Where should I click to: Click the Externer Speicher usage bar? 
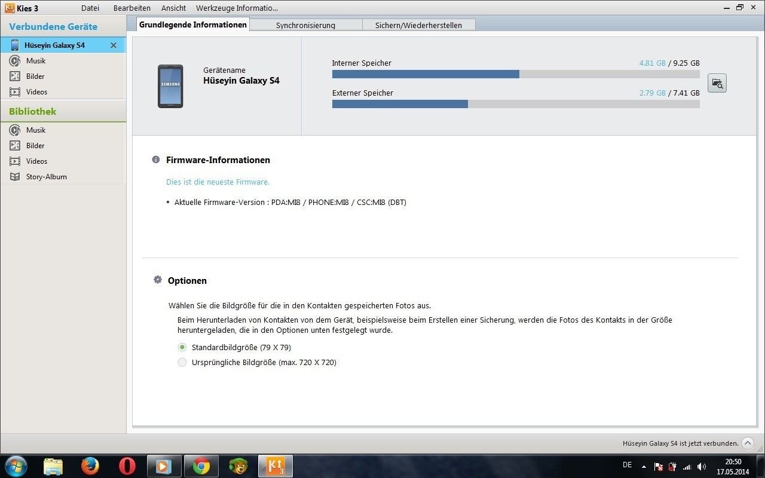coord(516,104)
